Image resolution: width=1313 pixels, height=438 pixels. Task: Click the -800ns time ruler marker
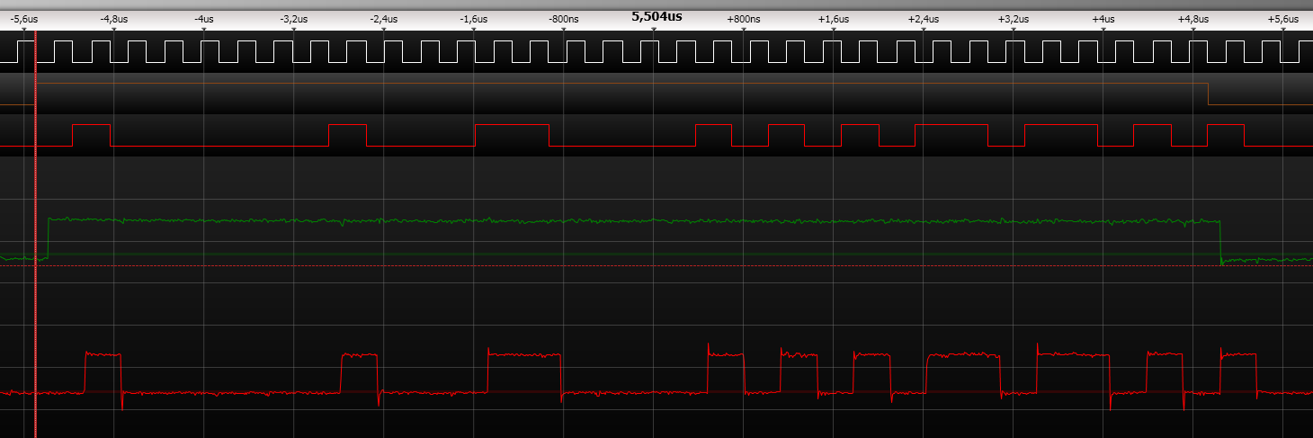pos(563,19)
